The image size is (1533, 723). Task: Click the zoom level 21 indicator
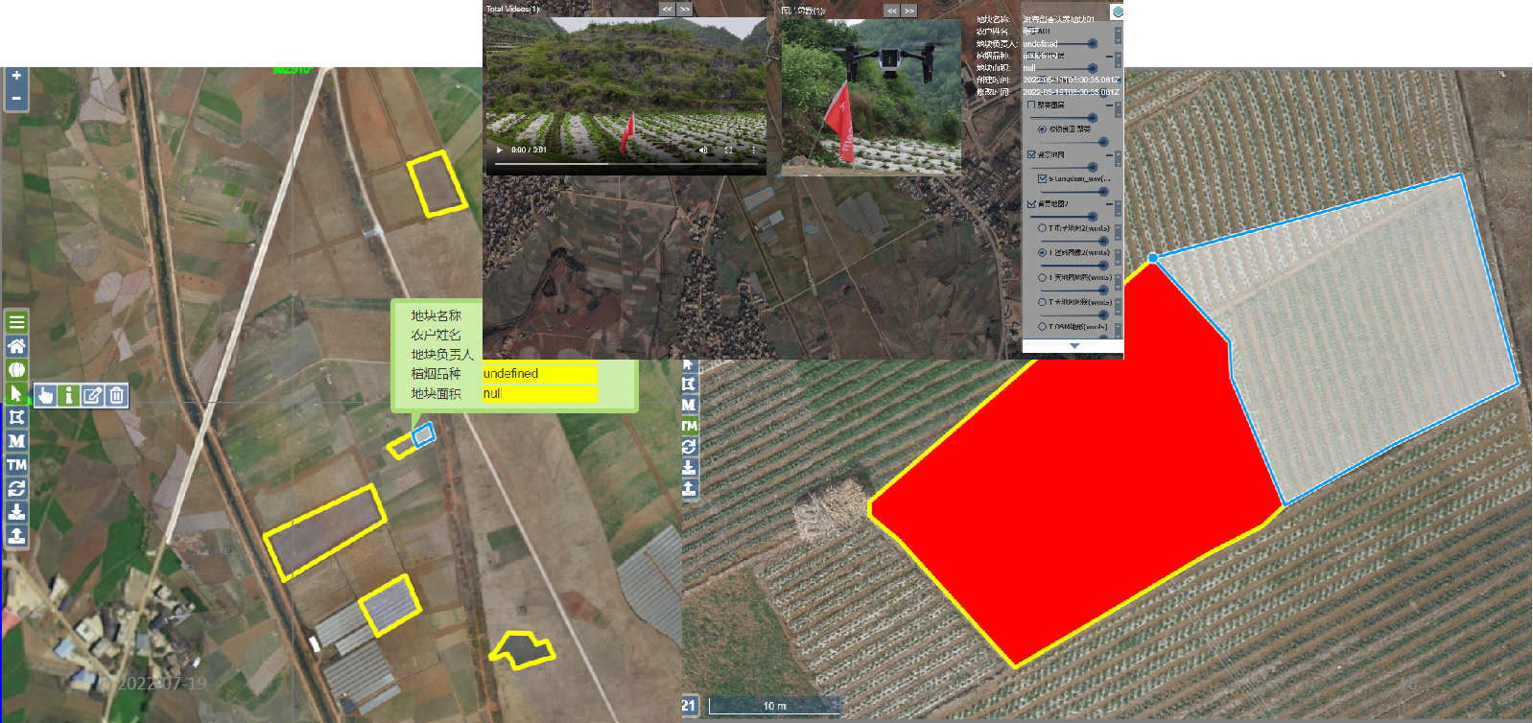click(689, 705)
